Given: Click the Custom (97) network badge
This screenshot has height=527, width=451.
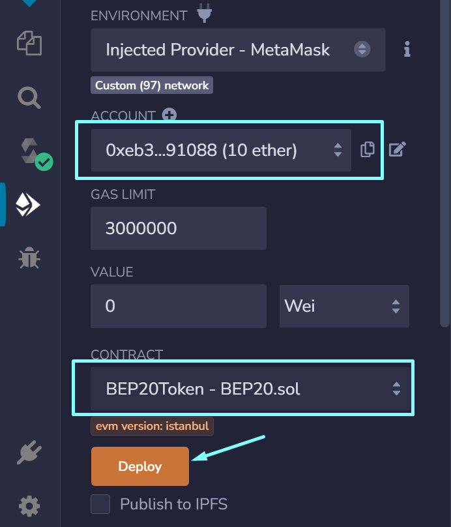Looking at the screenshot, I should (152, 85).
